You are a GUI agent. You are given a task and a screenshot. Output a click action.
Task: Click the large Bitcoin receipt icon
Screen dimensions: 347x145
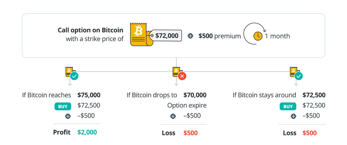click(x=139, y=35)
